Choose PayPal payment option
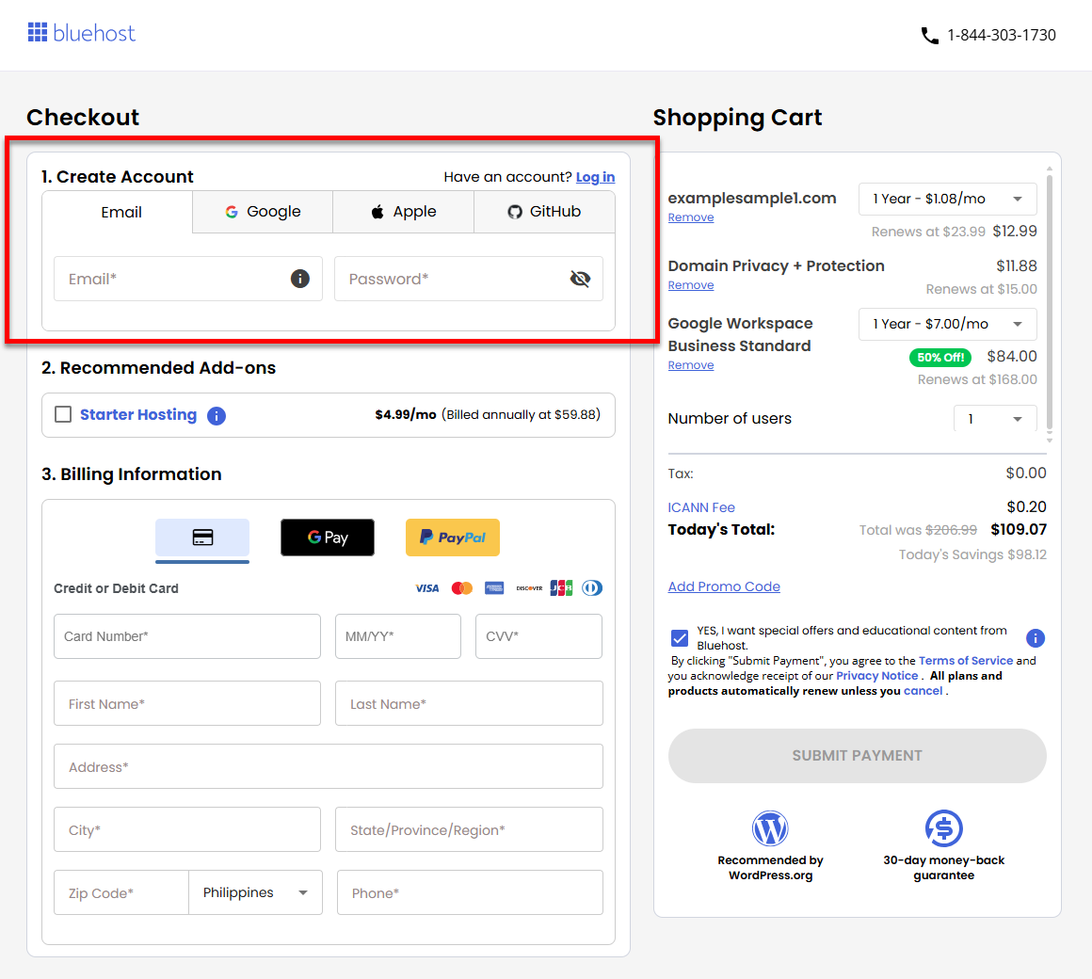The width and height of the screenshot is (1092, 979). click(x=453, y=538)
